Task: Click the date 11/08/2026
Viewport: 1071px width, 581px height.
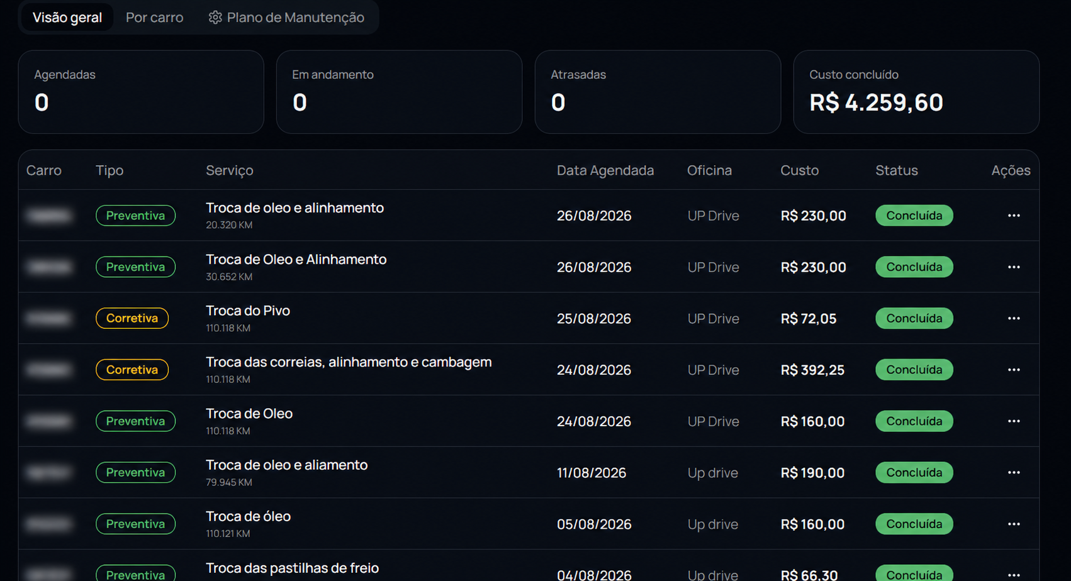Action: pyautogui.click(x=592, y=473)
